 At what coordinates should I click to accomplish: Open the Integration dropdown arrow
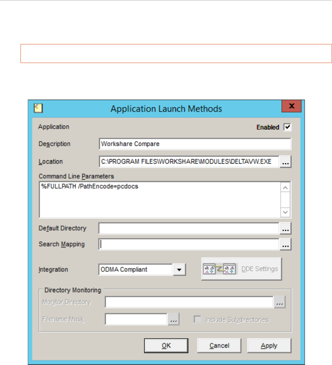point(179,270)
